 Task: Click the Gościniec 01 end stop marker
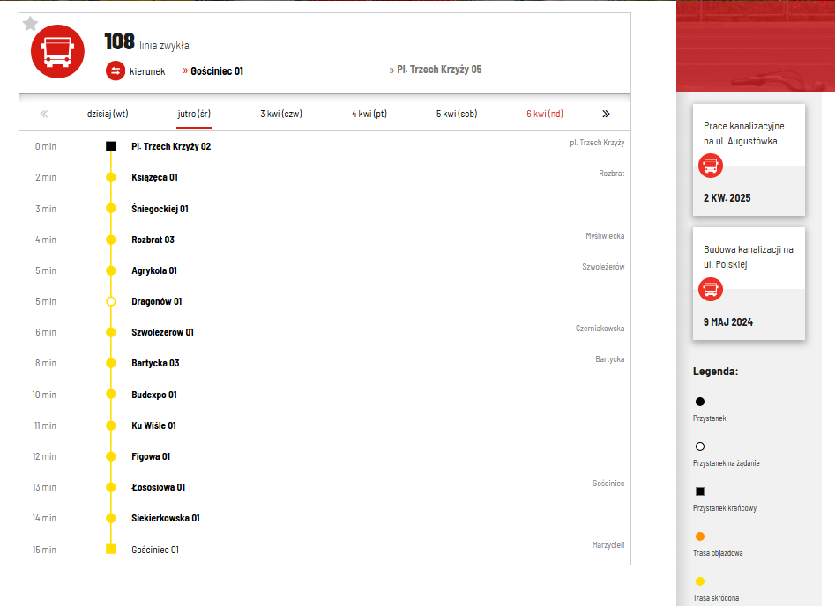(x=110, y=550)
